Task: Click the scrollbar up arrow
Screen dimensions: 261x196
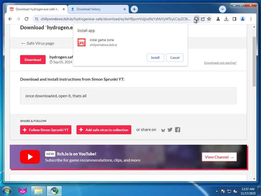Action: 254,27
